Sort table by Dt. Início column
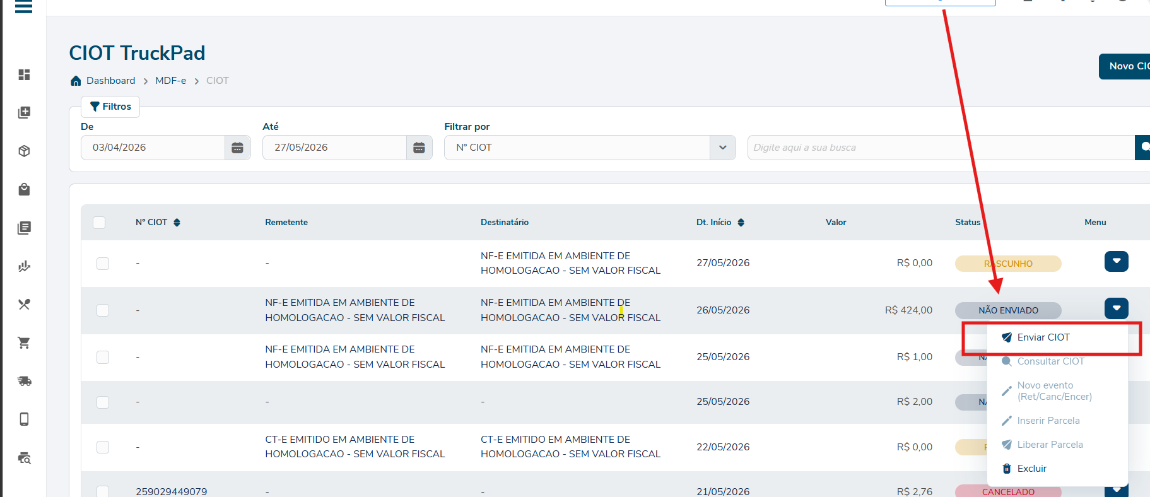 click(x=741, y=223)
